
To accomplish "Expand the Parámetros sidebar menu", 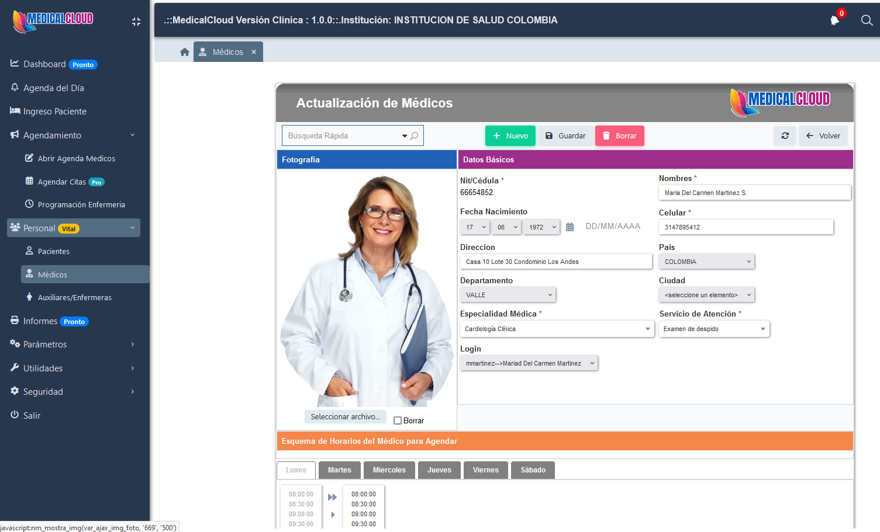I will tap(73, 345).
